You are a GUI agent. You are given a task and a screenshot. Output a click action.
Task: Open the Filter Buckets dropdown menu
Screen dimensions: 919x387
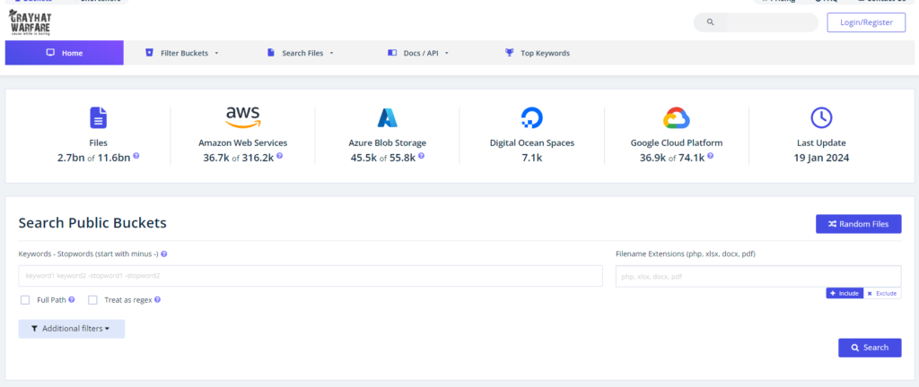[181, 53]
